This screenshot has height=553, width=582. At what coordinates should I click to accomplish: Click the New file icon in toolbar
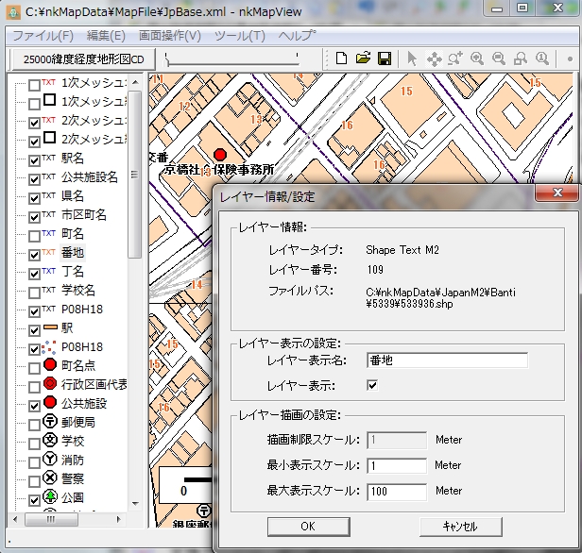tap(342, 59)
